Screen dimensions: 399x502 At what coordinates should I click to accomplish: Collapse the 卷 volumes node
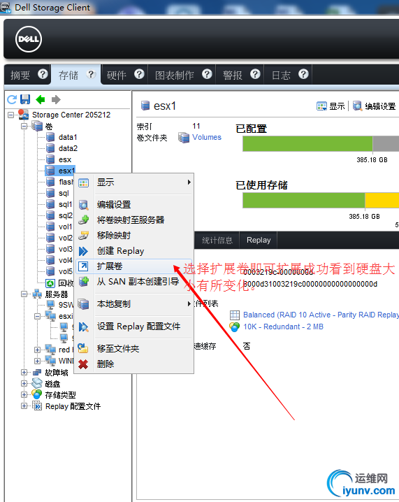point(24,126)
